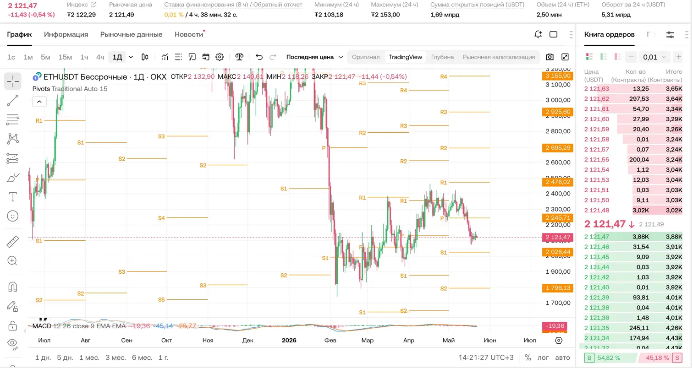Show both bids and asks view
The width and height of the screenshot is (693, 368).
click(589, 57)
